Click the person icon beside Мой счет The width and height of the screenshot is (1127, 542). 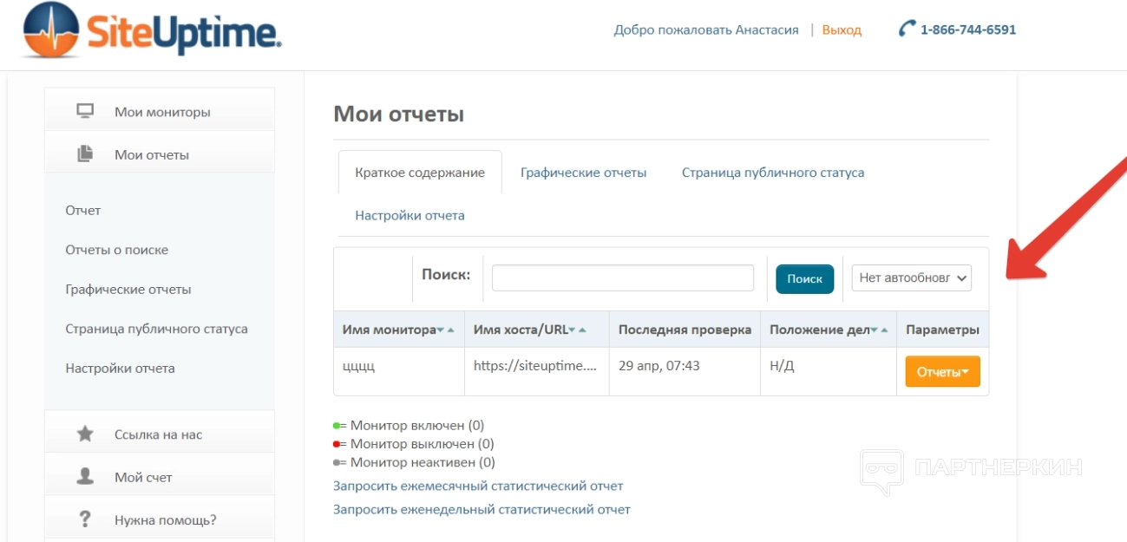[x=85, y=477]
